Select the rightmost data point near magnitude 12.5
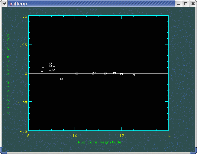 [x=134, y=75]
